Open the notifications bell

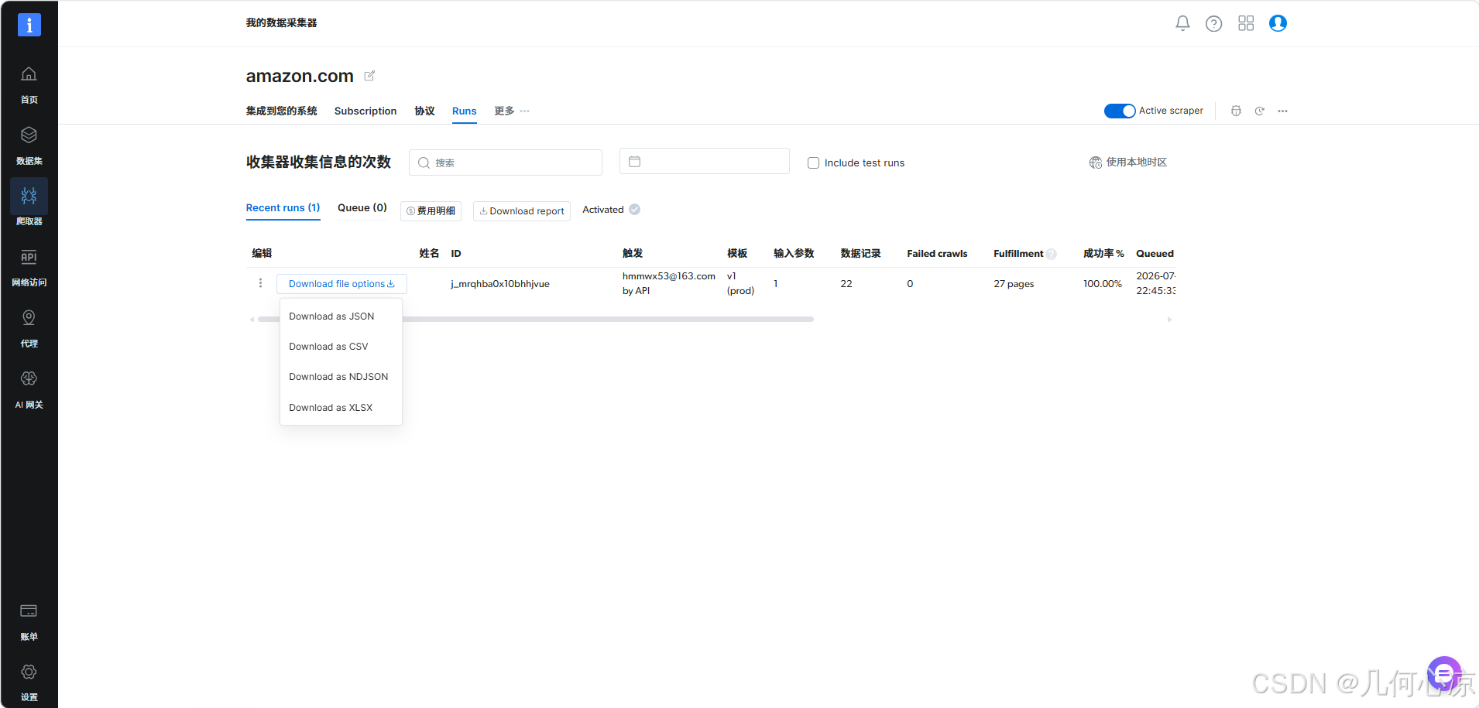tap(1182, 23)
